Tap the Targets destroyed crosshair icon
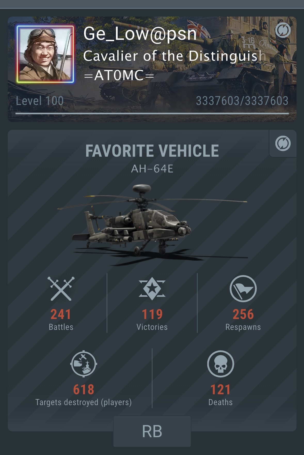 point(84,364)
